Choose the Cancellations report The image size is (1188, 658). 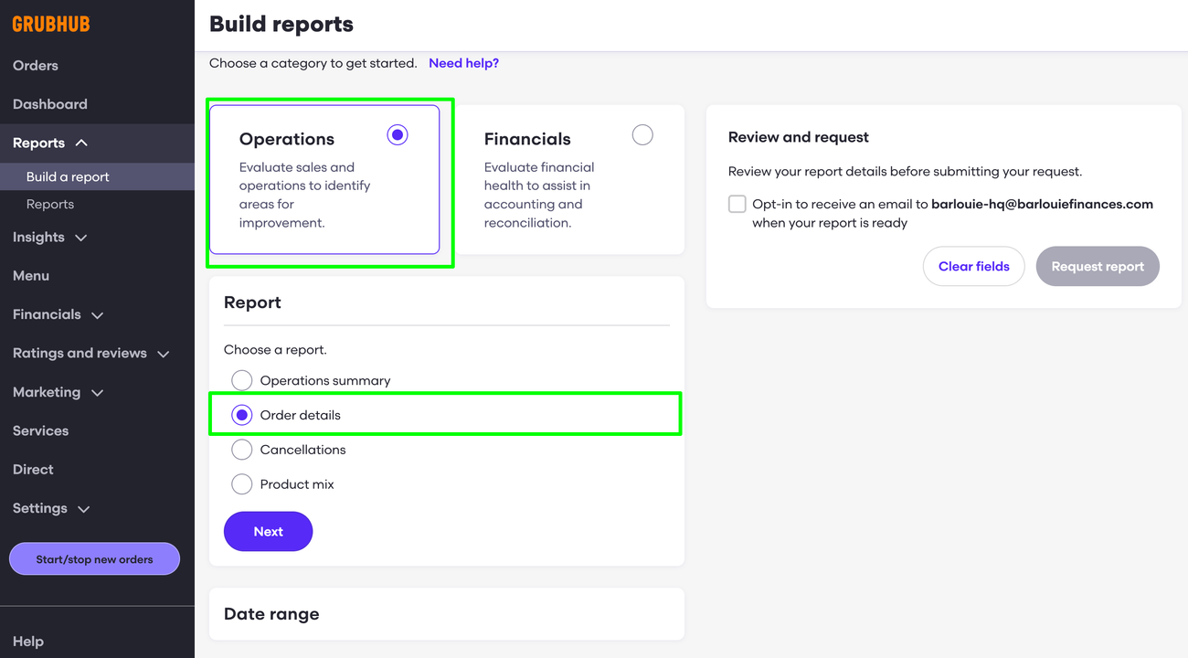click(241, 450)
